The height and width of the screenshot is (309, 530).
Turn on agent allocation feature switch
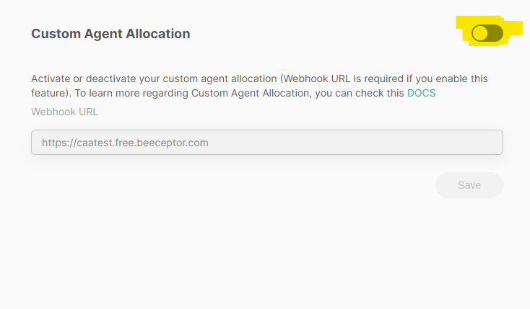(487, 33)
